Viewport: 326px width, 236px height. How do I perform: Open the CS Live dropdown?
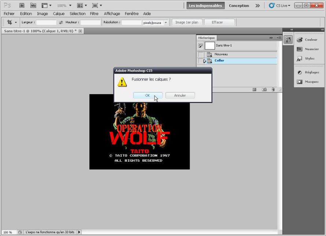[279, 5]
